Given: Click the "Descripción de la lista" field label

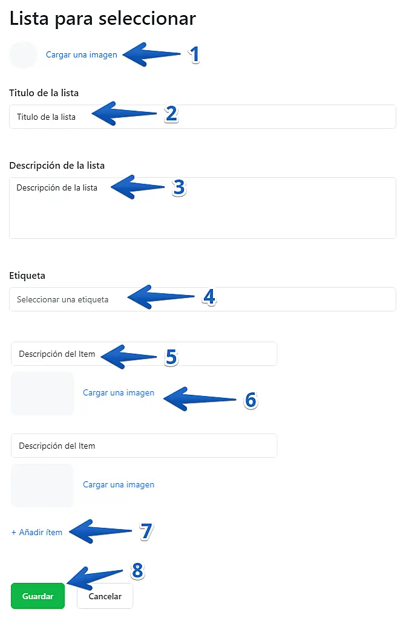Looking at the screenshot, I should point(57,165).
